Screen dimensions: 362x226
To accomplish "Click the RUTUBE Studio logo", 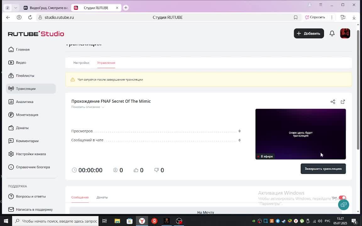I will [36, 34].
